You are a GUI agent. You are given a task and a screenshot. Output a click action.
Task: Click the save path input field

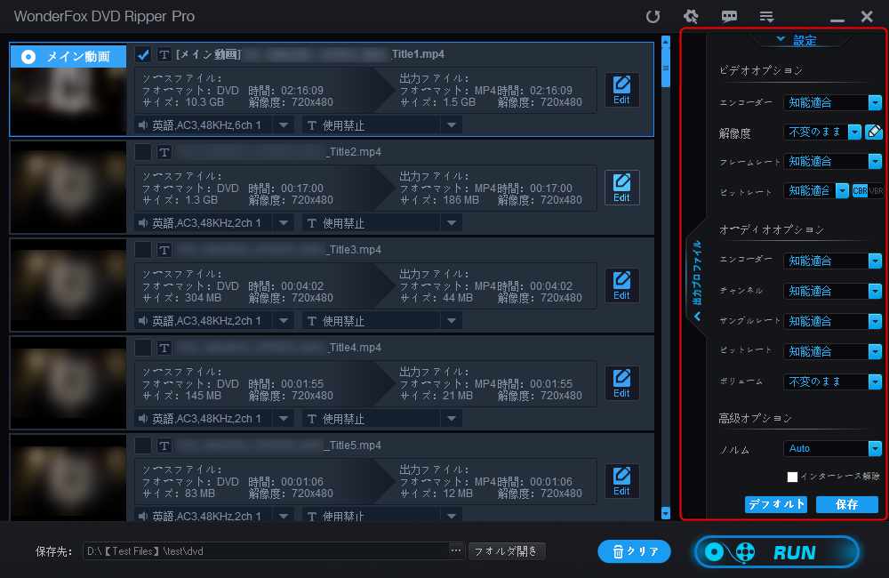point(265,551)
